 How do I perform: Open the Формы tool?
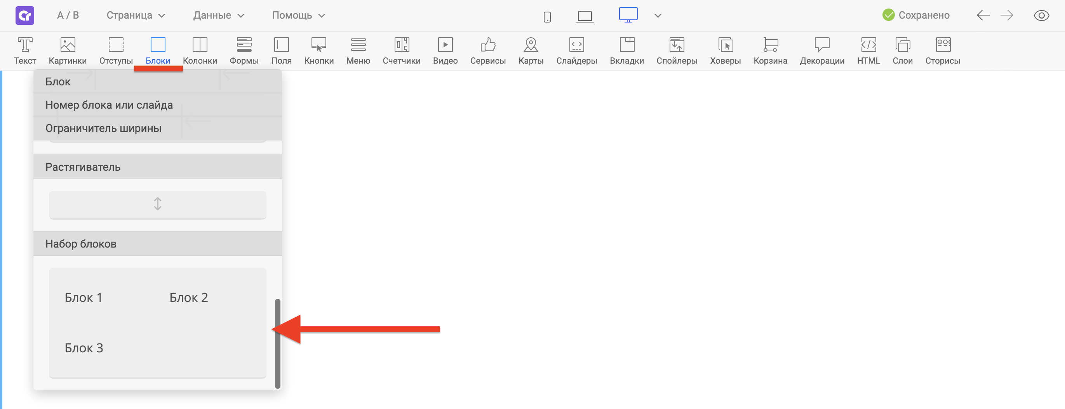click(244, 51)
